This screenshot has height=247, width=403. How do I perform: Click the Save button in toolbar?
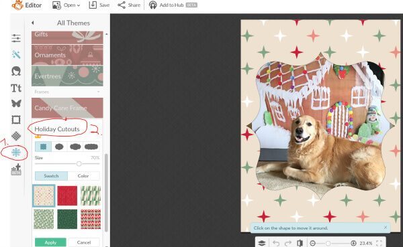coord(99,5)
